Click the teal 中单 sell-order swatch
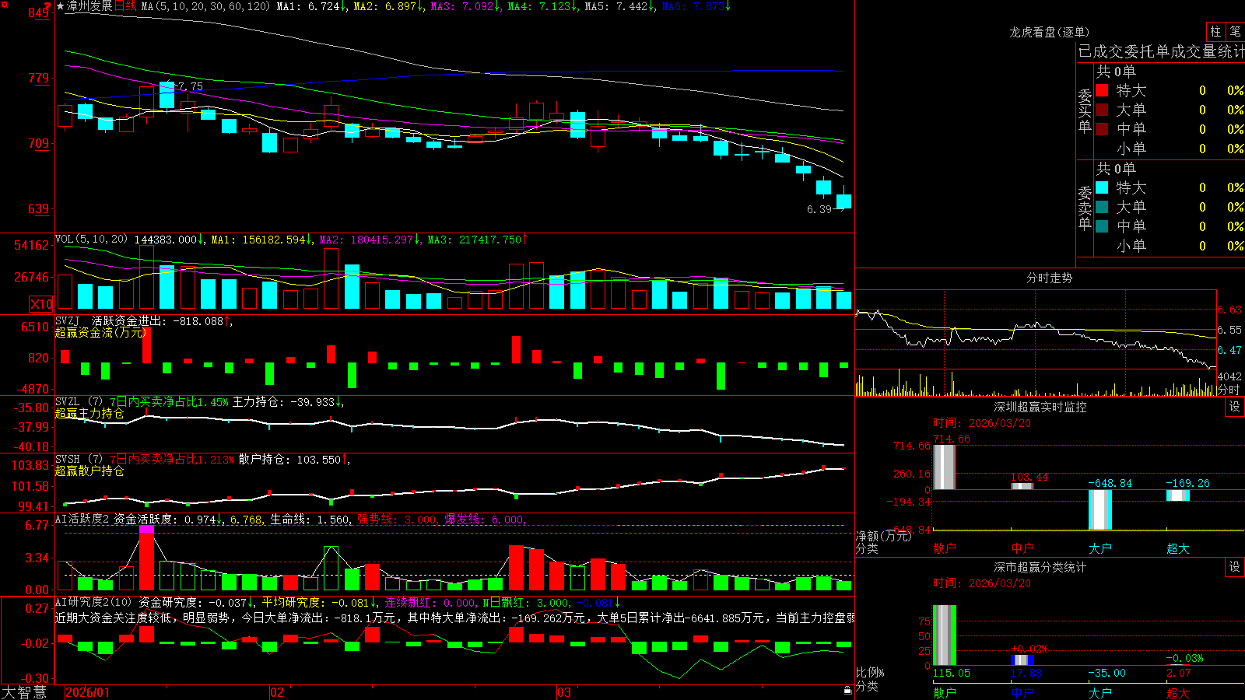Screen dimensions: 1245x700 pyautogui.click(x=1102, y=226)
